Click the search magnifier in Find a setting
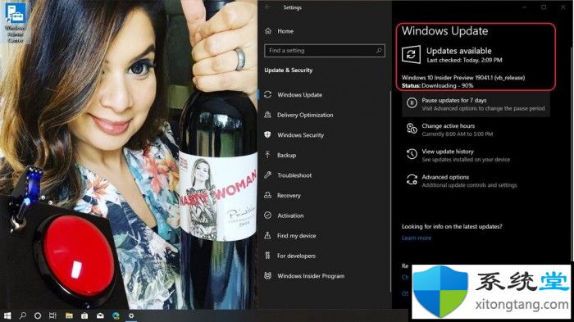Screen dimensions: 574x322 click(379, 51)
